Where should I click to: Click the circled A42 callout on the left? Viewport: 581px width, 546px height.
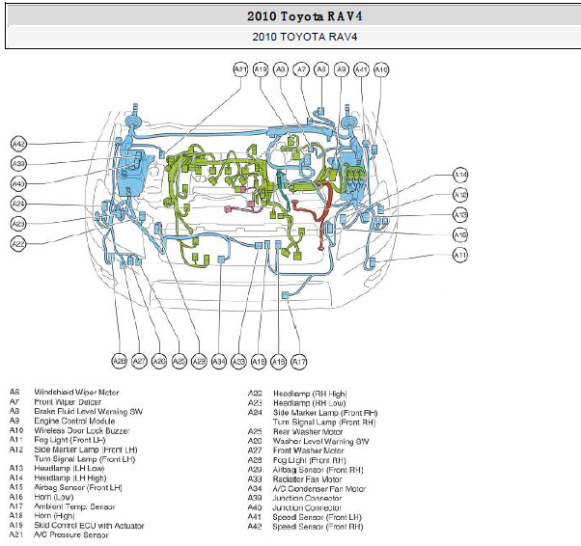18,144
